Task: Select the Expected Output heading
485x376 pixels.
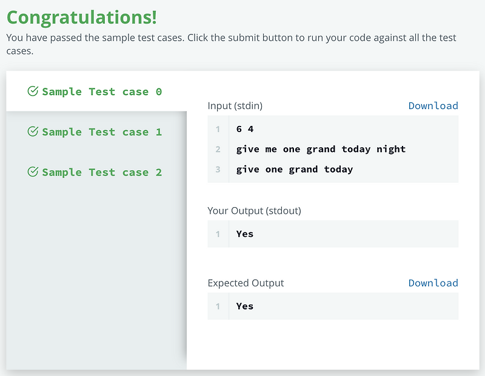Action: [x=246, y=283]
